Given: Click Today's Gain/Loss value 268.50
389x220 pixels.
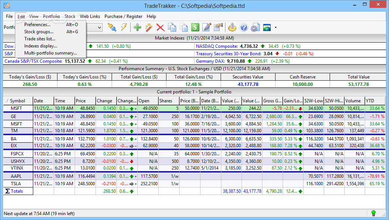Looking at the screenshot, I should pos(30,84).
